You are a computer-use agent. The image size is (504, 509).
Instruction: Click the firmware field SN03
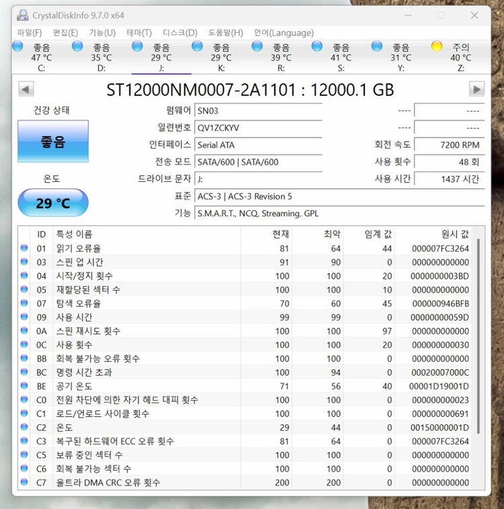click(258, 111)
